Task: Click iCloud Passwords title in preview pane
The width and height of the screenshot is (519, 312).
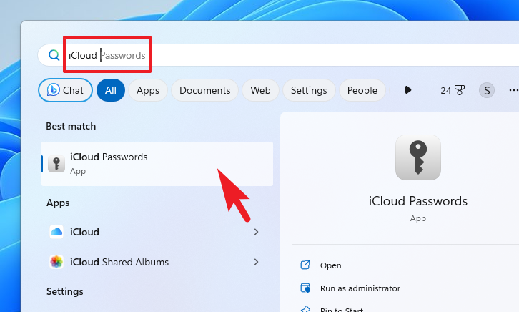Action: click(x=418, y=201)
